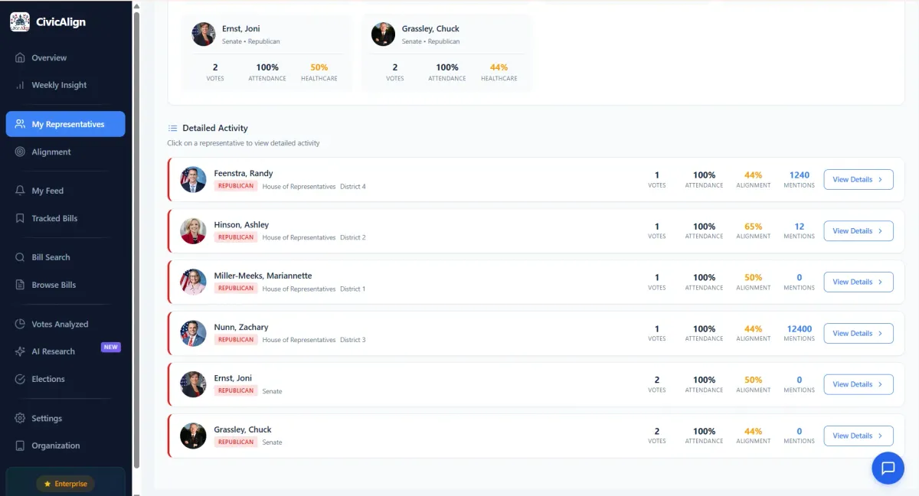Open Elections in sidebar
Image resolution: width=919 pixels, height=496 pixels.
coord(47,379)
